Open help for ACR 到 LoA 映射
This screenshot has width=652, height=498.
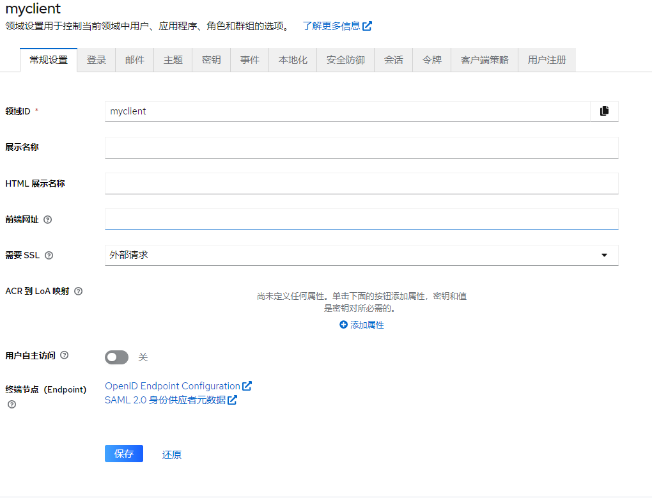click(78, 291)
